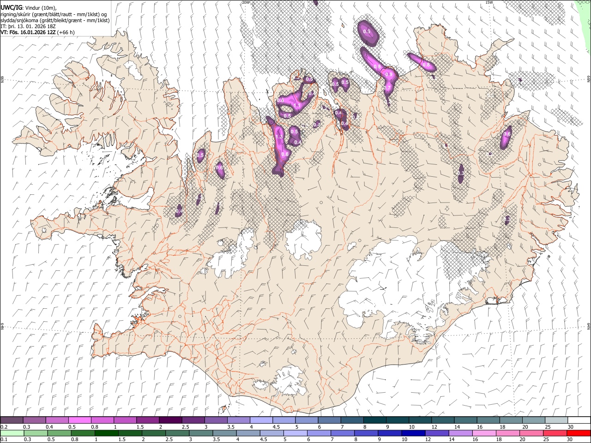591x443 pixels.
Task: Pick pale green lower swatch between 0.1 and 0.3
Action: 12,433
